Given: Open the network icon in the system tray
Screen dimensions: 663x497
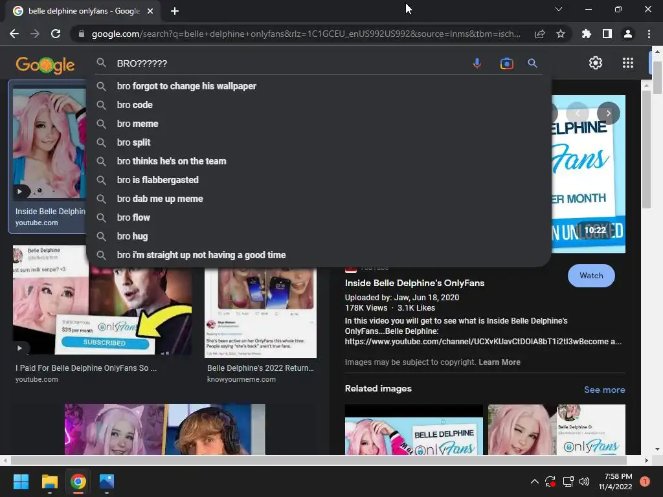Looking at the screenshot, I should [x=568, y=481].
